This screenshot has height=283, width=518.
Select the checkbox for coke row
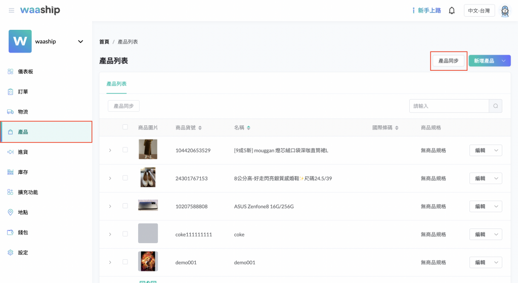125,234
